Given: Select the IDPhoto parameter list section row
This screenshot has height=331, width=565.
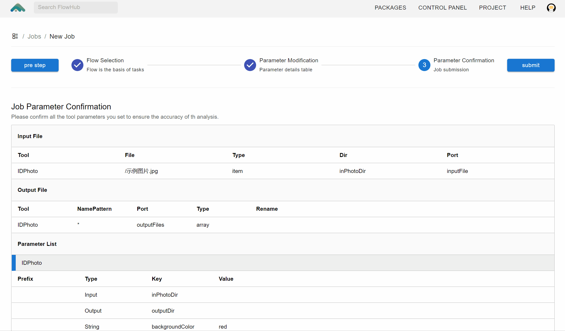Looking at the screenshot, I should coord(283,263).
